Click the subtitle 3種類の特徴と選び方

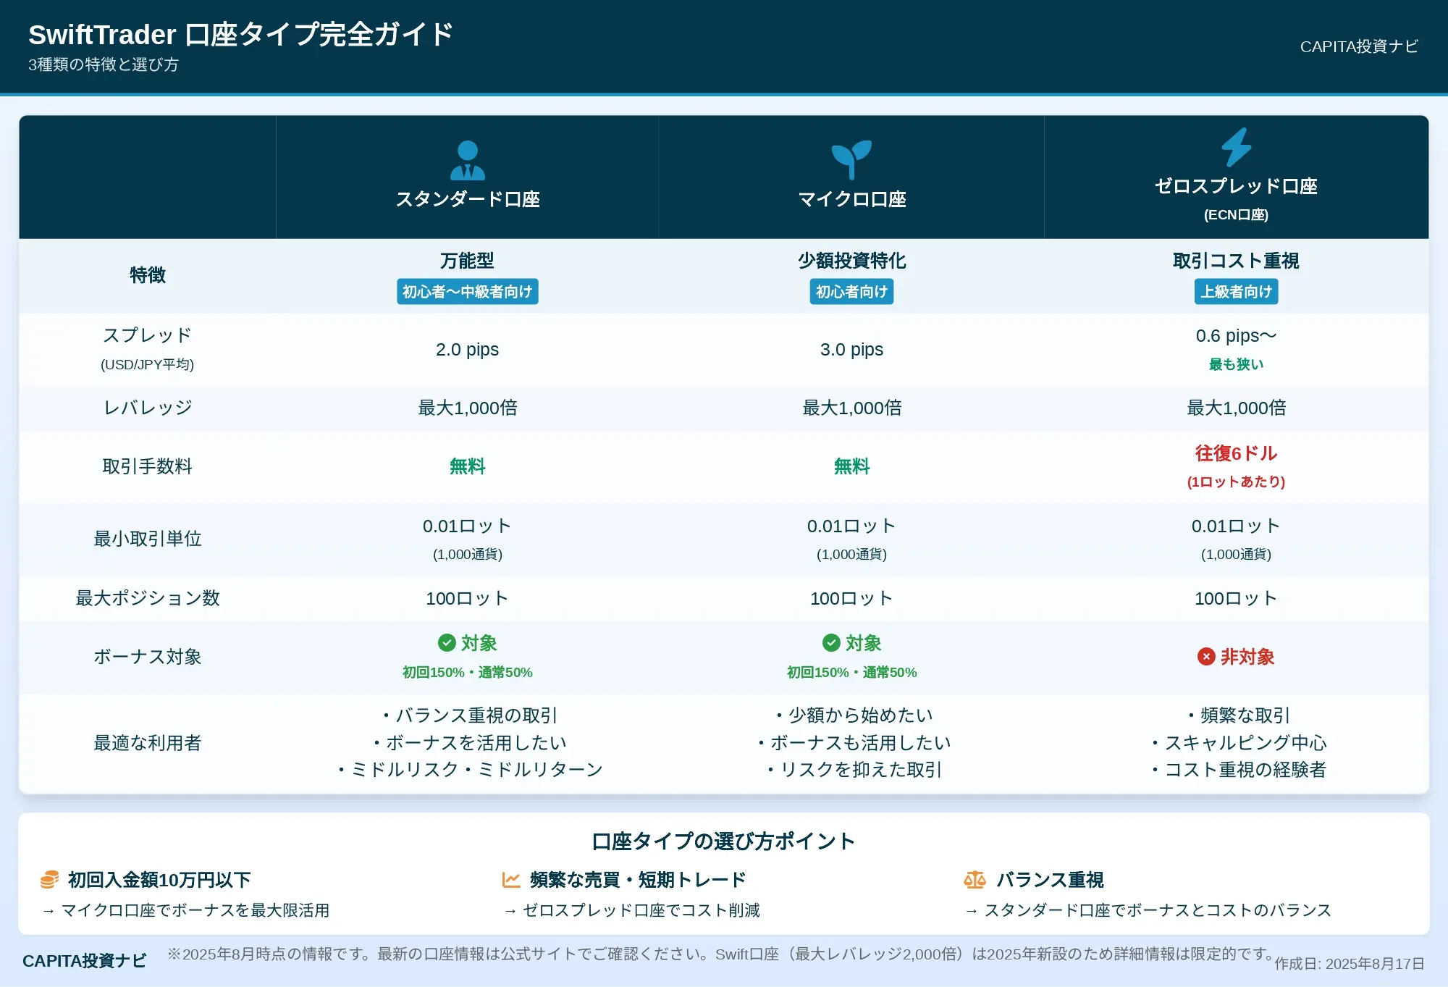(x=104, y=64)
